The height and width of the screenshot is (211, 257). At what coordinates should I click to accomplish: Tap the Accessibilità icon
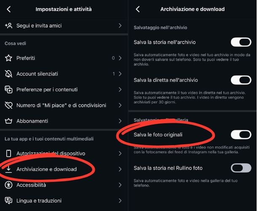(8, 185)
